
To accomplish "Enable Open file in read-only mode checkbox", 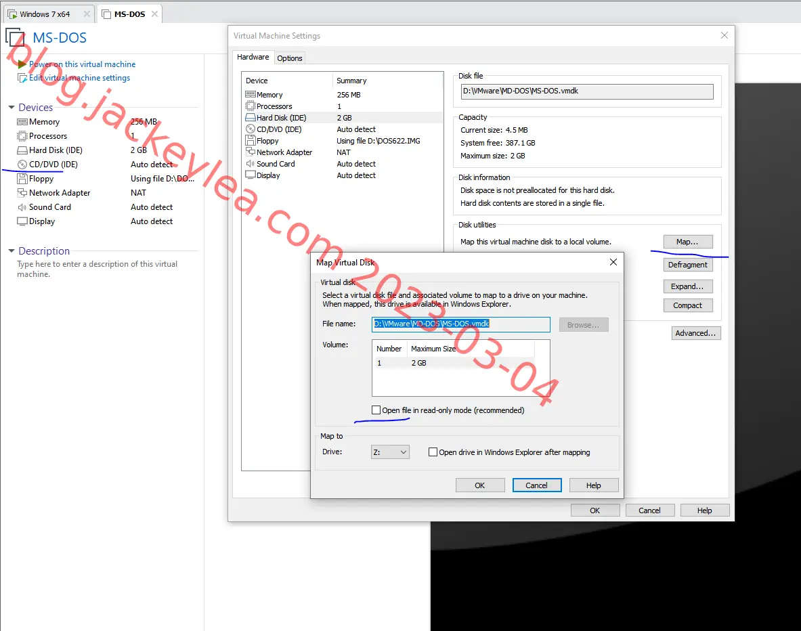I will pyautogui.click(x=376, y=410).
